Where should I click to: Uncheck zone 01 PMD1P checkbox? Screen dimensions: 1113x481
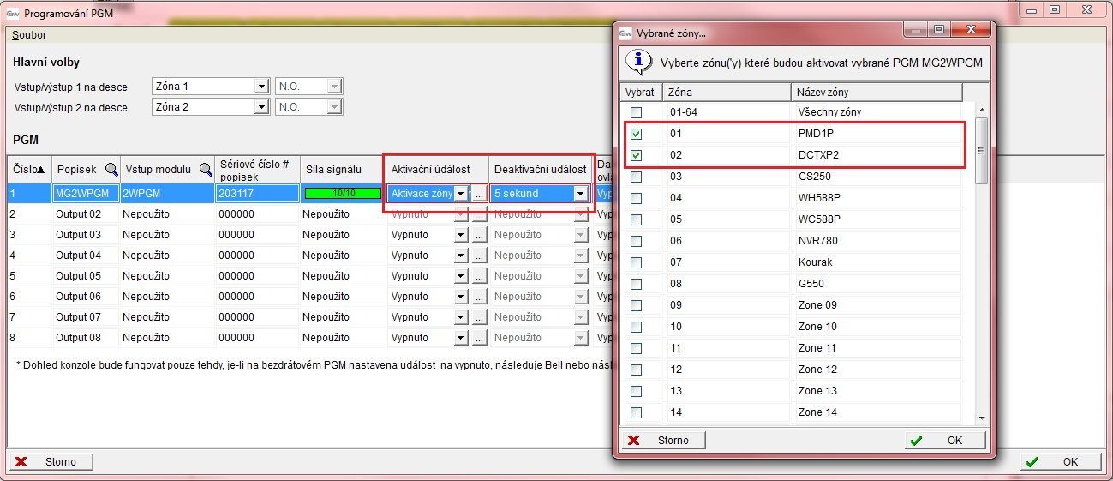tap(636, 135)
